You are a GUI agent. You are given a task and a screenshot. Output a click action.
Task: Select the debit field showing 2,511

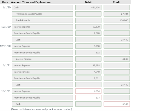[x=88, y=78]
